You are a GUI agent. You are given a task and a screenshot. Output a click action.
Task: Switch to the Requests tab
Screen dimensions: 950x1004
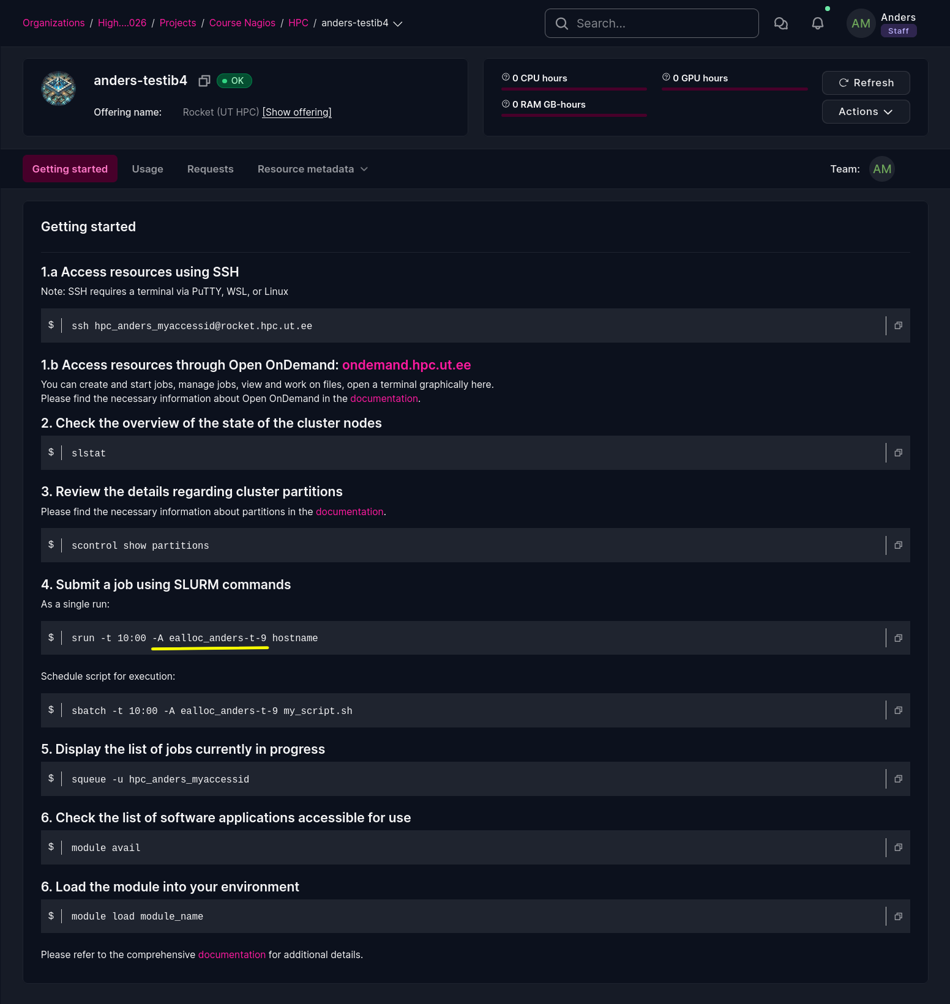coord(211,169)
